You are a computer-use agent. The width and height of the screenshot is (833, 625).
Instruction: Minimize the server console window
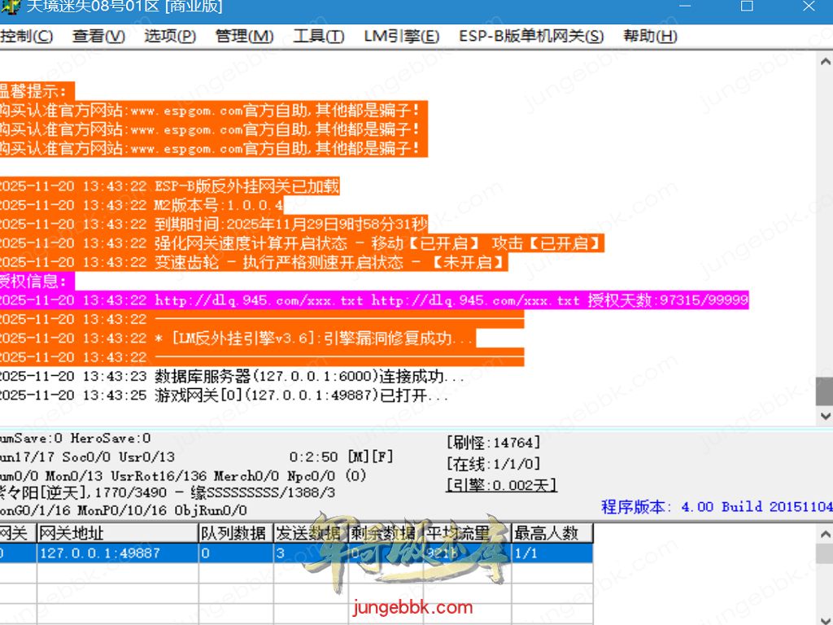coord(685,7)
